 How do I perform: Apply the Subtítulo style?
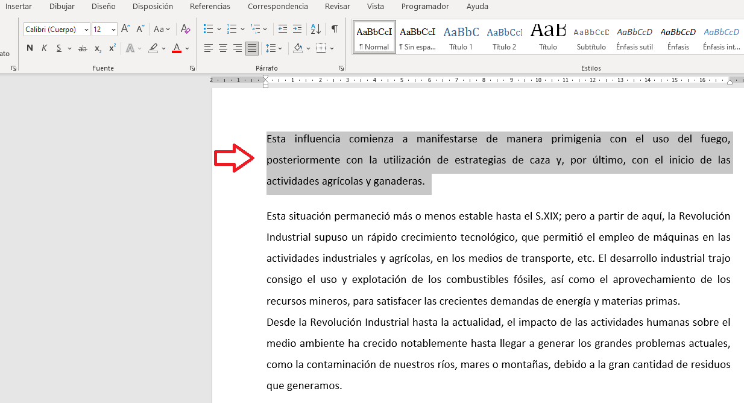coord(591,37)
